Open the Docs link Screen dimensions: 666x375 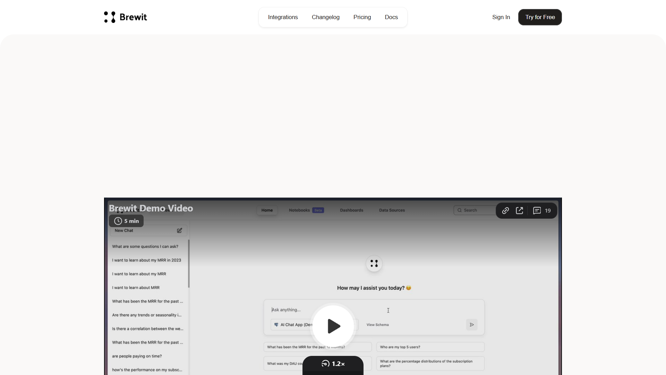(x=391, y=17)
